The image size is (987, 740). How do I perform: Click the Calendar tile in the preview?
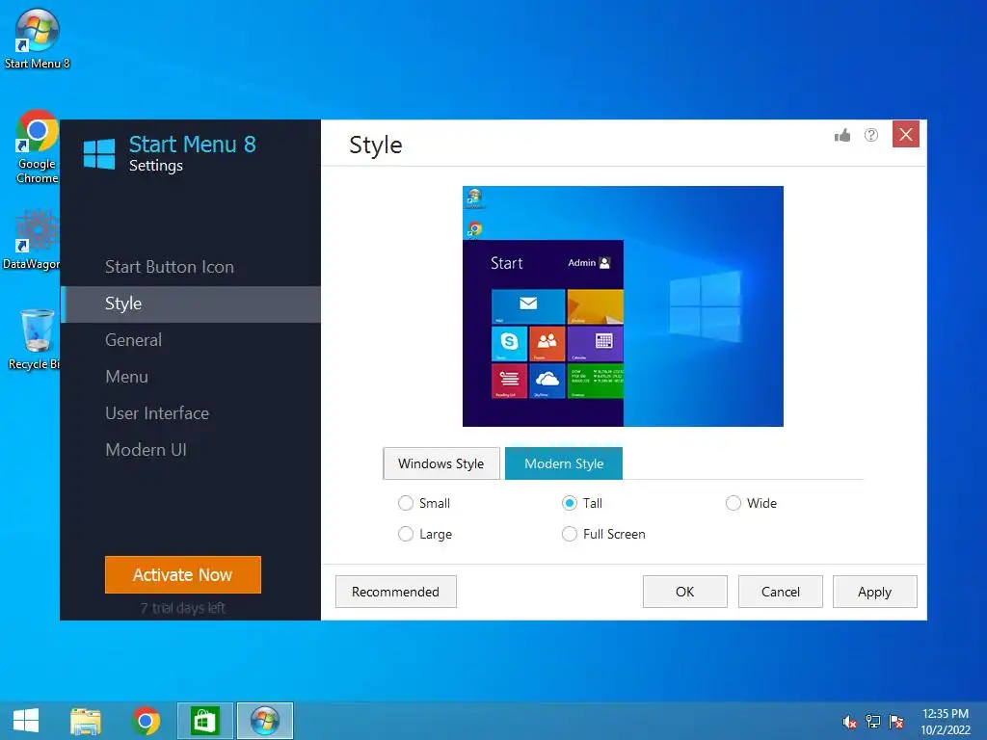coord(596,344)
